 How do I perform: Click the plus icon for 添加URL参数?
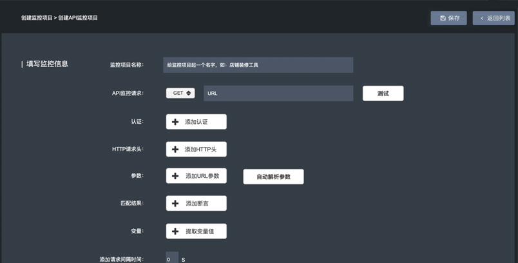pyautogui.click(x=175, y=176)
